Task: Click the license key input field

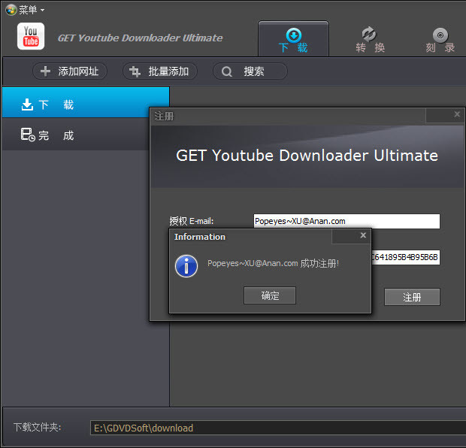Action: click(x=405, y=257)
